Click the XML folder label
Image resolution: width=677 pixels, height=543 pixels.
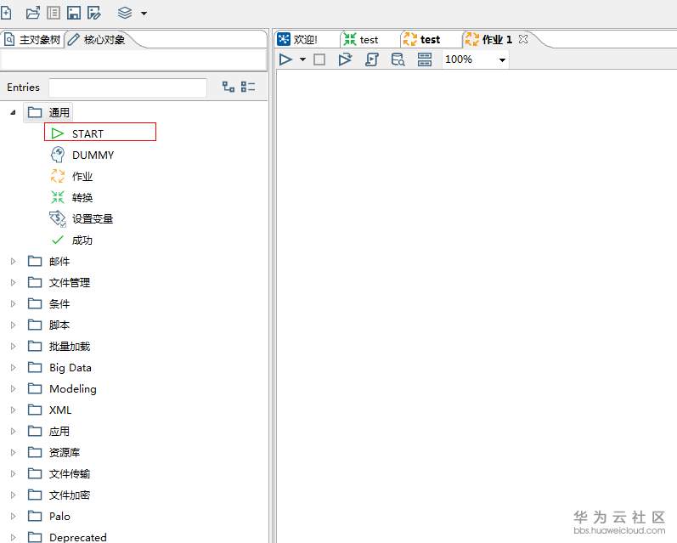pos(60,410)
